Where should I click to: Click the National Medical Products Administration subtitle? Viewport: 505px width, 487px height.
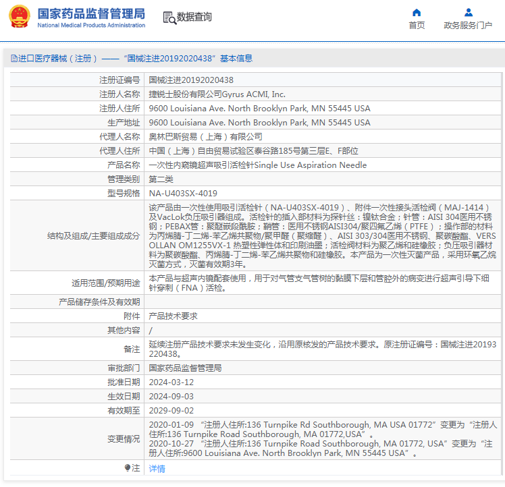pyautogui.click(x=91, y=25)
